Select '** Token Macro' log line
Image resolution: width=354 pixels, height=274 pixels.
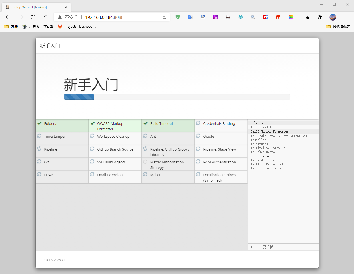tap(263, 152)
